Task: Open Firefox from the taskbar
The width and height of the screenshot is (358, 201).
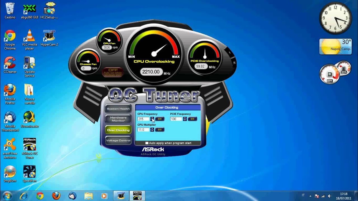Action: click(x=56, y=196)
